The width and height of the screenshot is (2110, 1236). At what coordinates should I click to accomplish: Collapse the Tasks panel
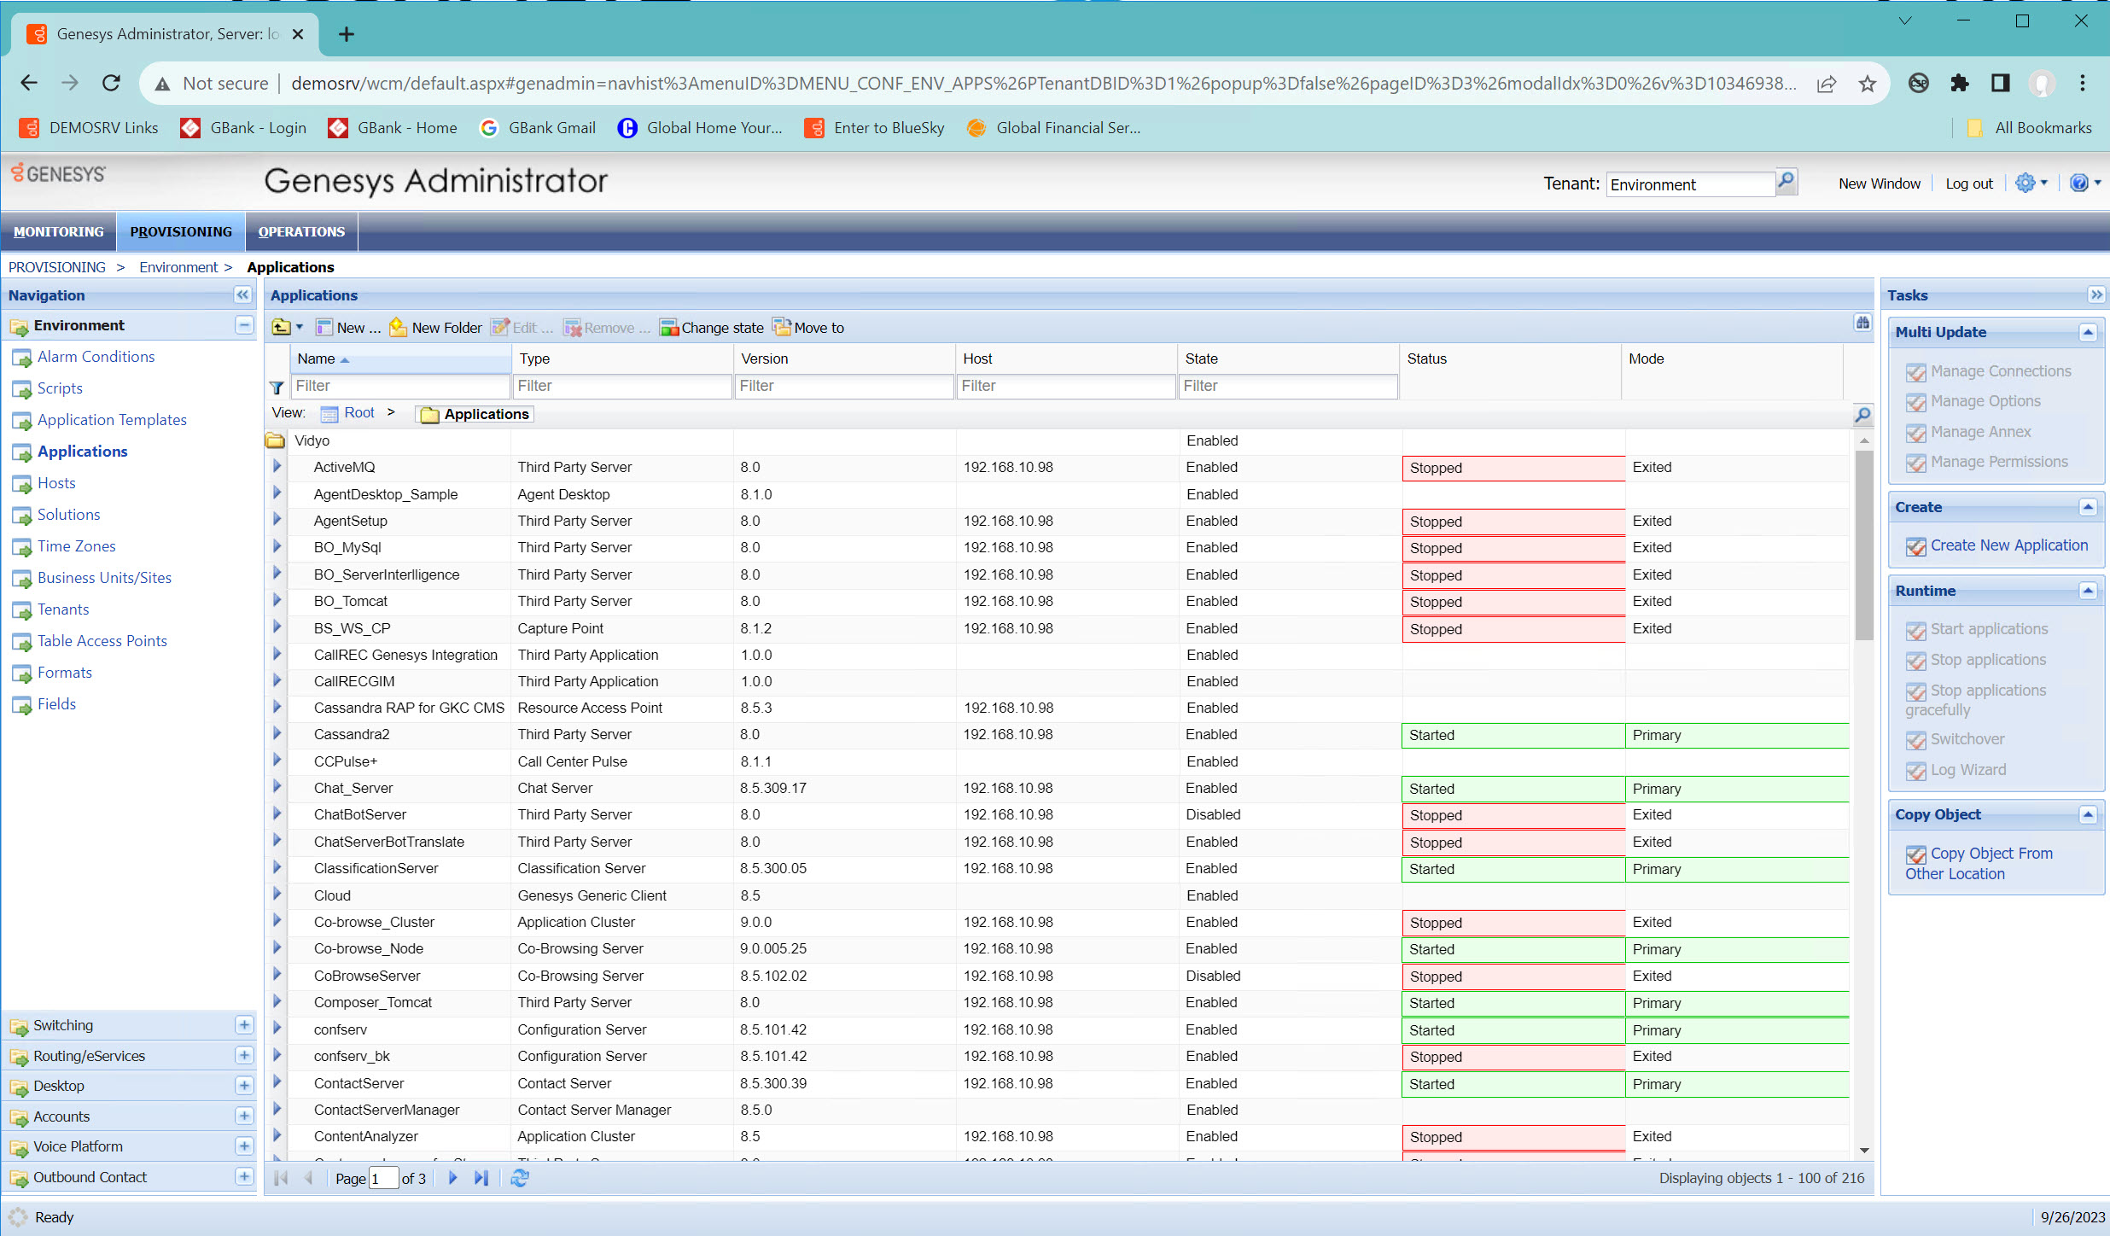pos(2096,294)
